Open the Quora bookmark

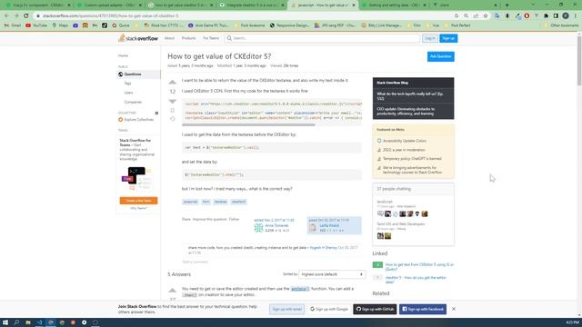(121, 25)
